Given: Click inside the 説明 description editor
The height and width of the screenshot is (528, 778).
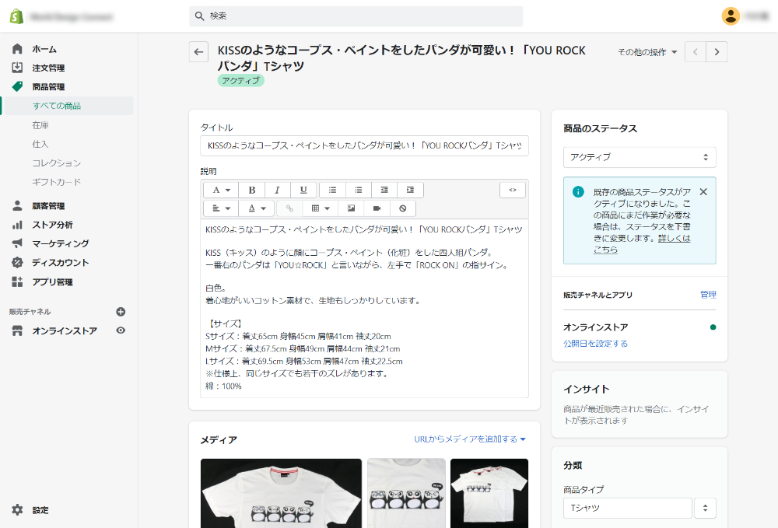Looking at the screenshot, I should (364, 308).
